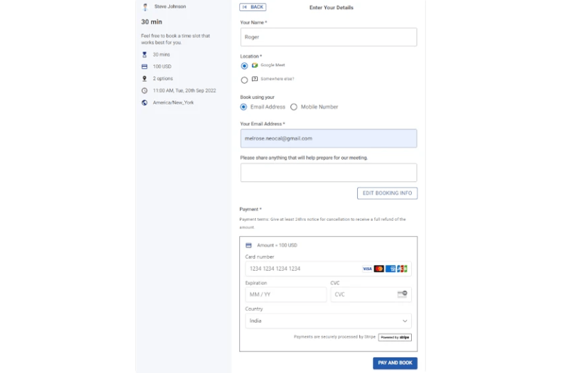The width and height of the screenshot is (563, 373).
Task: Select Mobile Number booking method
Action: (294, 107)
